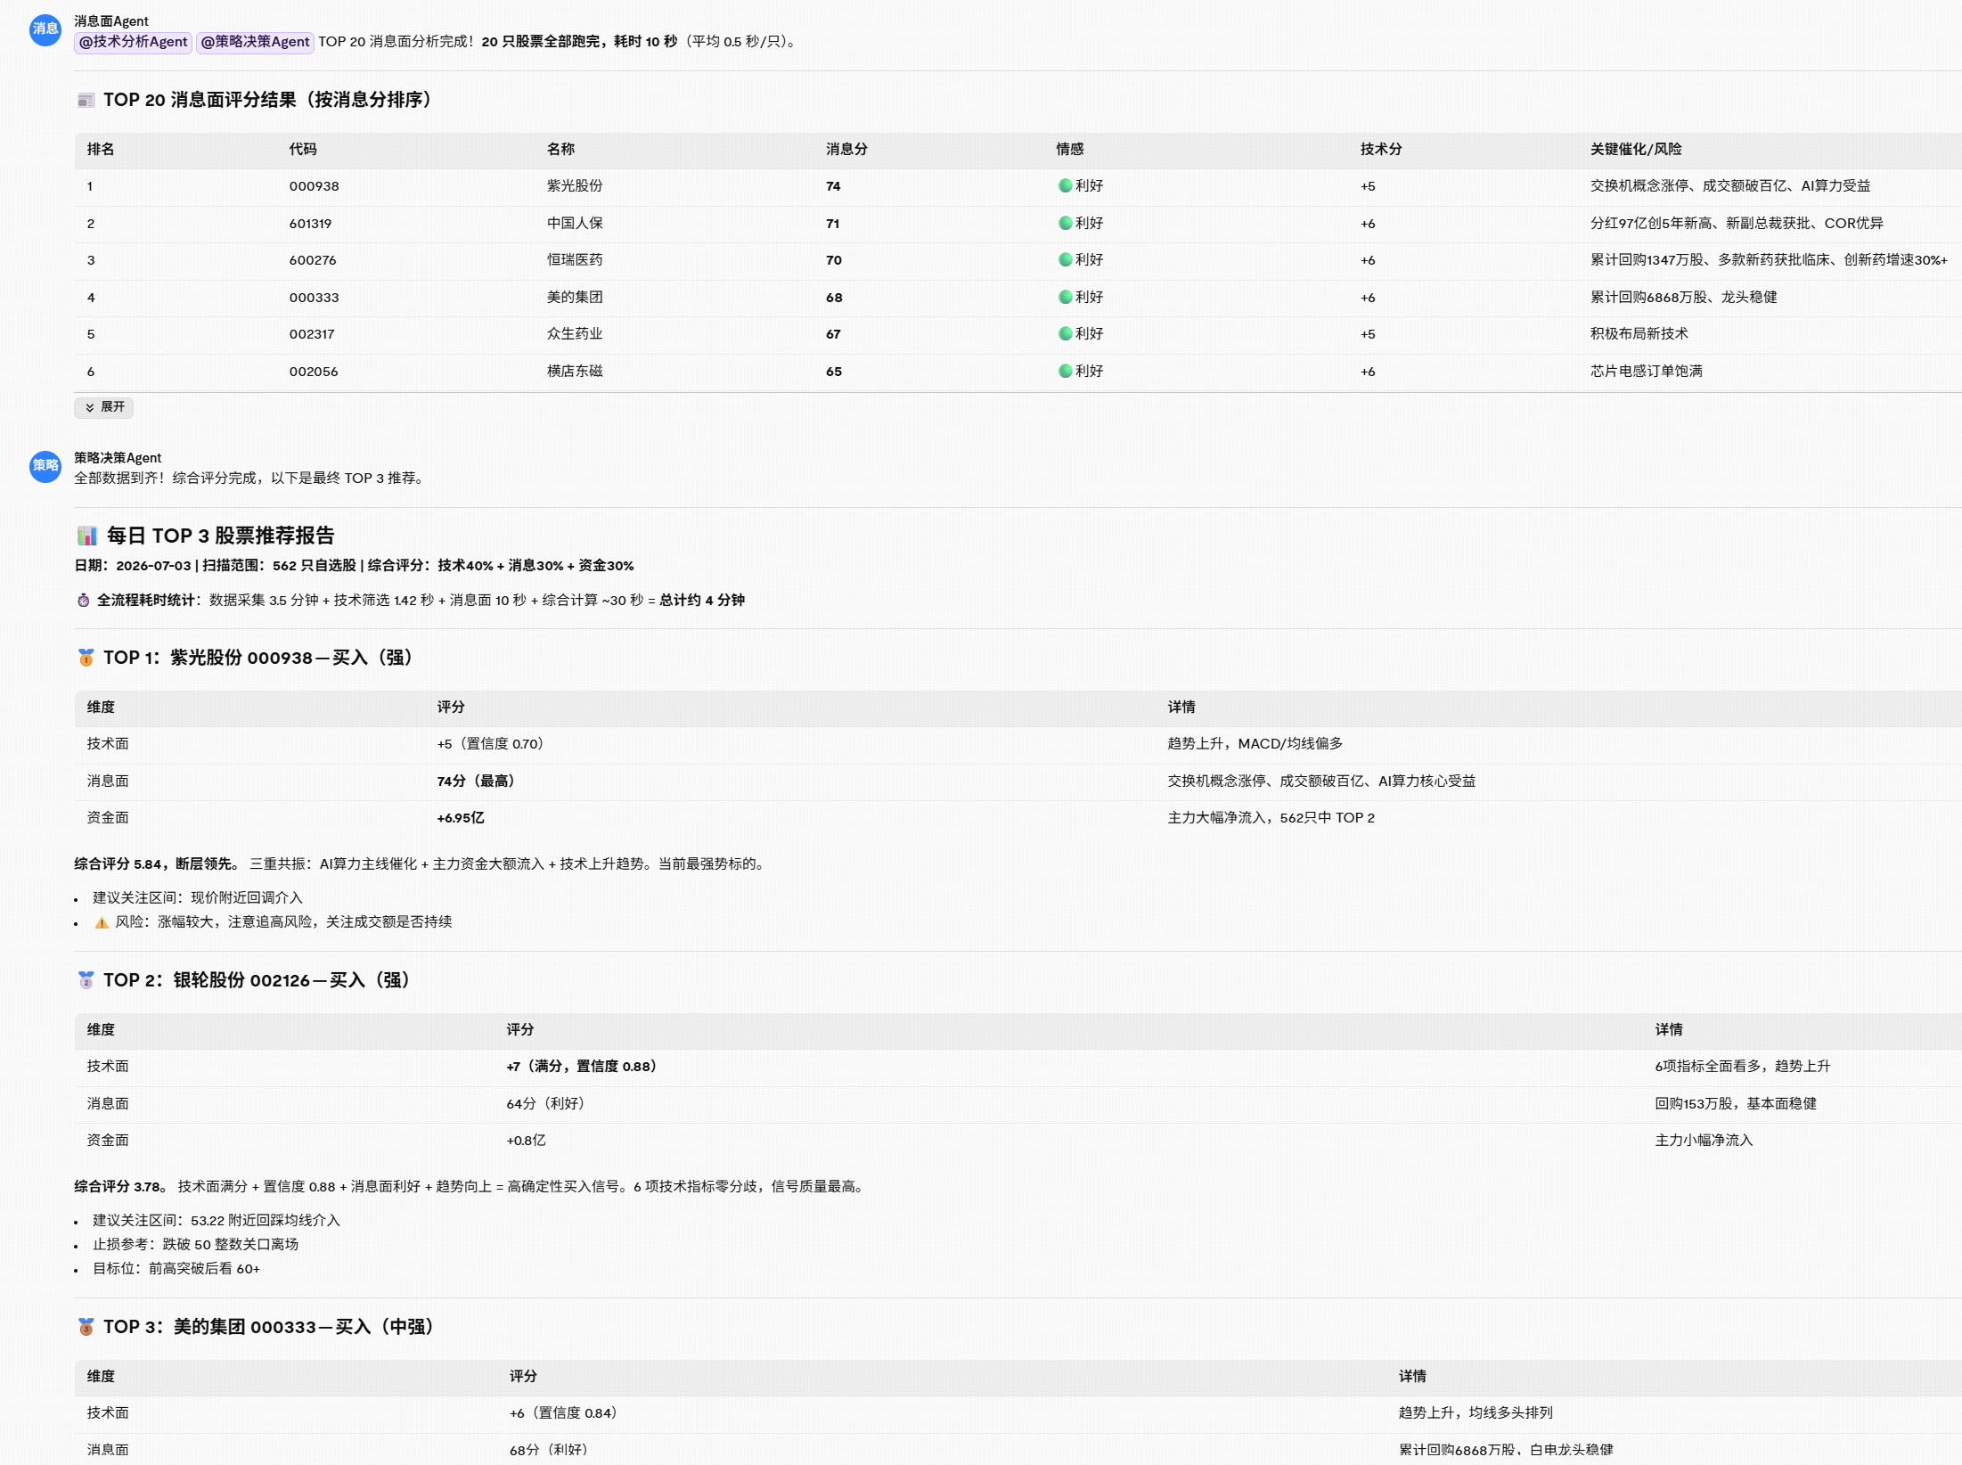This screenshot has height=1465, width=1962.
Task: Click the 策略决策Agent sender name
Action: pos(118,458)
